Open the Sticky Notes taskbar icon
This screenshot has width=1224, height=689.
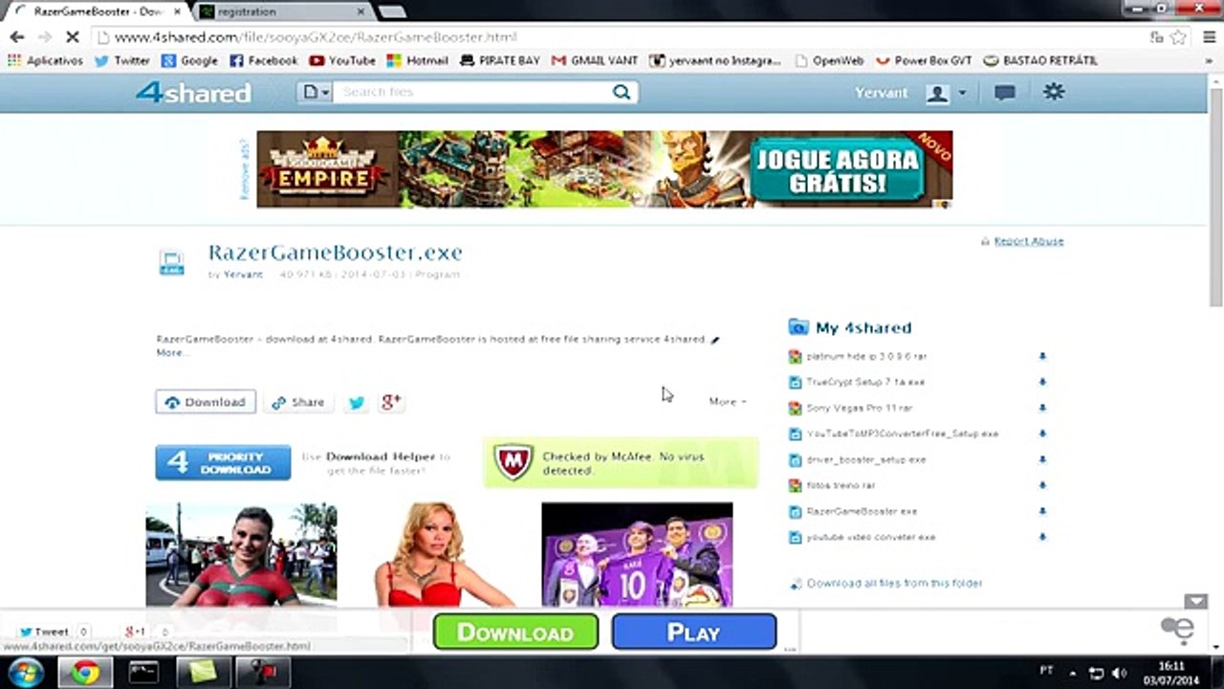pos(204,673)
